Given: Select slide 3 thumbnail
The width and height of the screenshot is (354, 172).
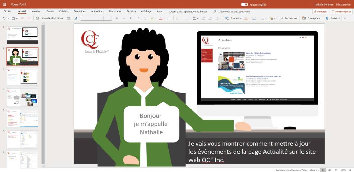Looking at the screenshot, I should click(x=22, y=77).
